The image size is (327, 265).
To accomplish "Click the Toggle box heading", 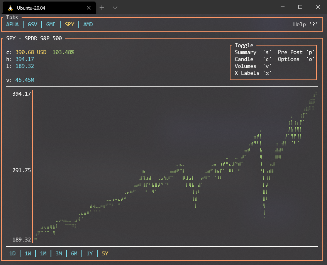I will pyautogui.click(x=244, y=46).
